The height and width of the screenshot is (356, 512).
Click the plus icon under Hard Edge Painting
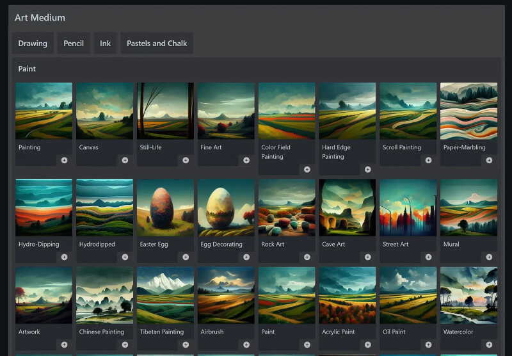pyautogui.click(x=367, y=170)
